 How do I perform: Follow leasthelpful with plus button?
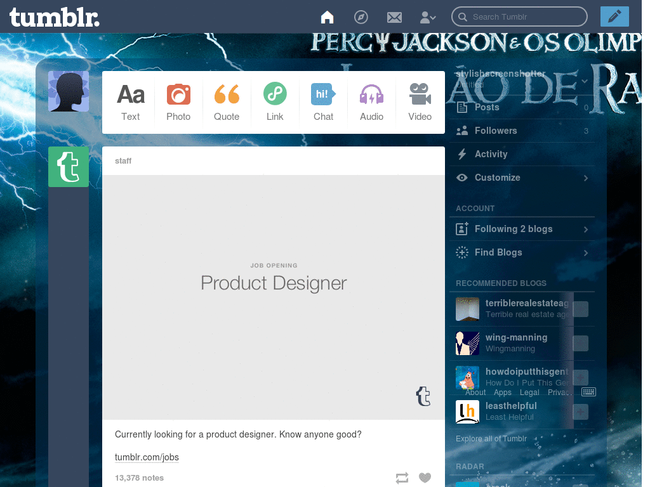click(580, 412)
